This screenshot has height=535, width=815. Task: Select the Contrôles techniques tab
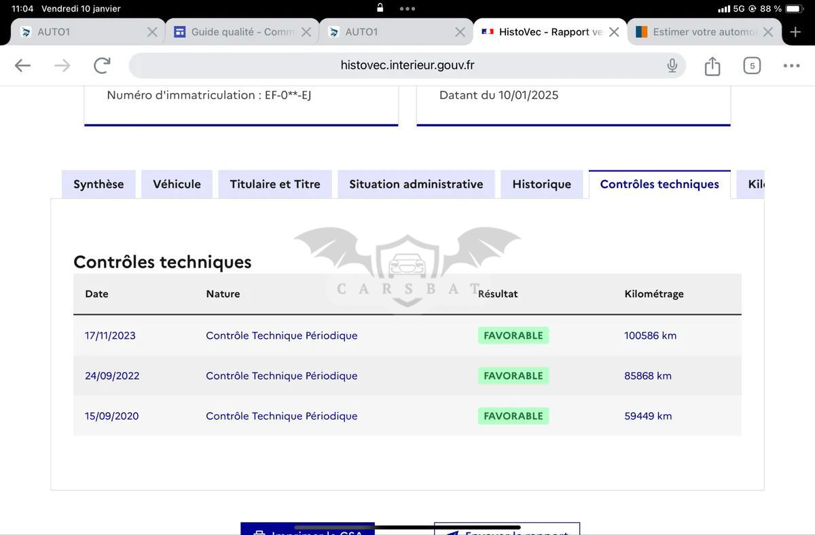coord(659,184)
